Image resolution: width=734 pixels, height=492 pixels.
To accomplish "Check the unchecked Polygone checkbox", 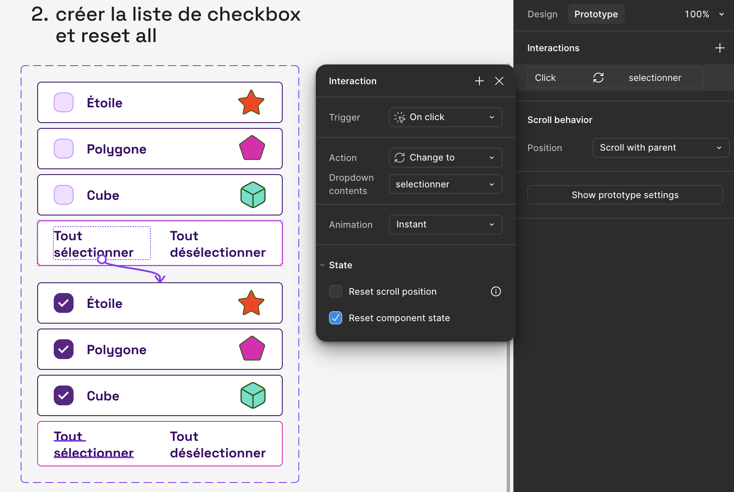I will click(x=64, y=149).
